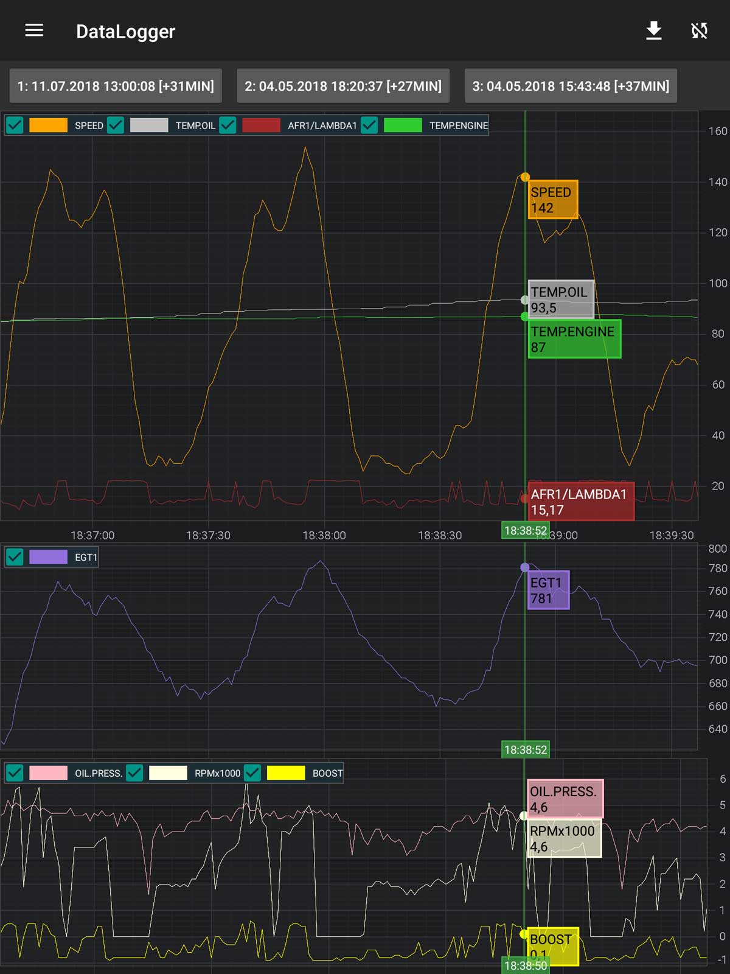
Task: Click the EGT1 781 value tooltip
Action: coord(548,590)
